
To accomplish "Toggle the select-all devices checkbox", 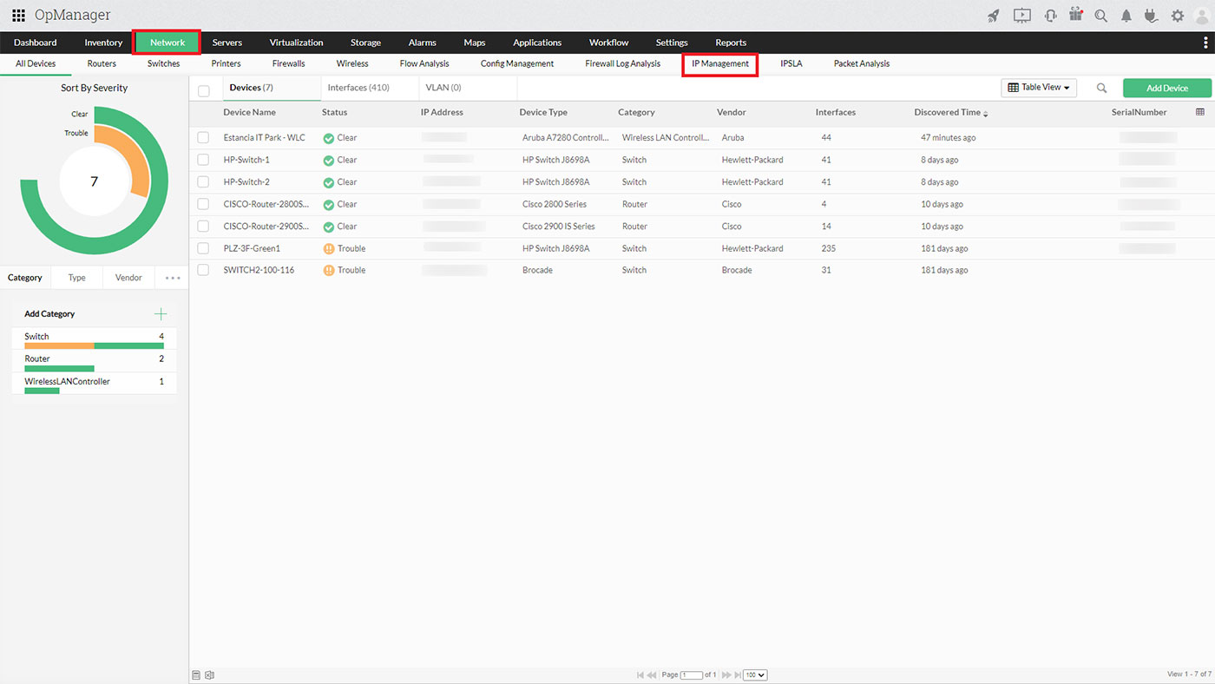I will coord(204,91).
